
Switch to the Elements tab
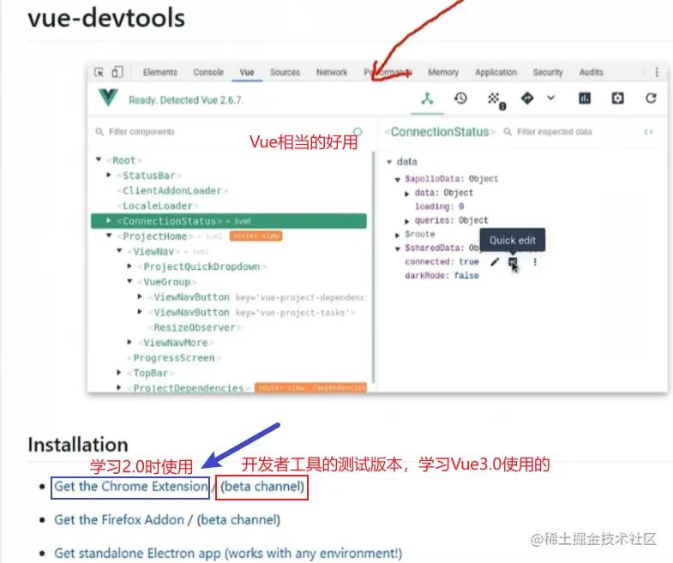point(160,72)
